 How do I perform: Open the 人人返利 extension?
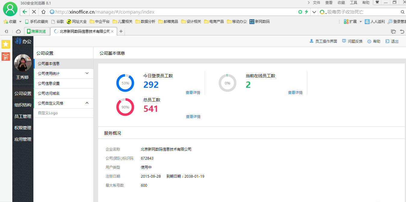pos(375,22)
